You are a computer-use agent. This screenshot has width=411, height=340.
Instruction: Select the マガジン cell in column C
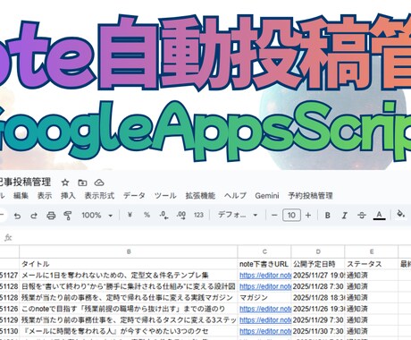264,298
